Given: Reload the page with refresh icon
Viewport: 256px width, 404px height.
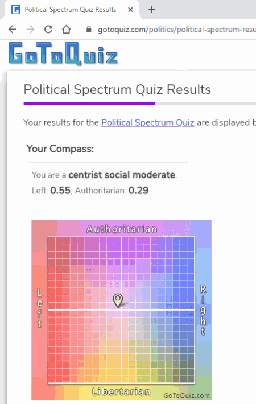Looking at the screenshot, I should [x=48, y=30].
